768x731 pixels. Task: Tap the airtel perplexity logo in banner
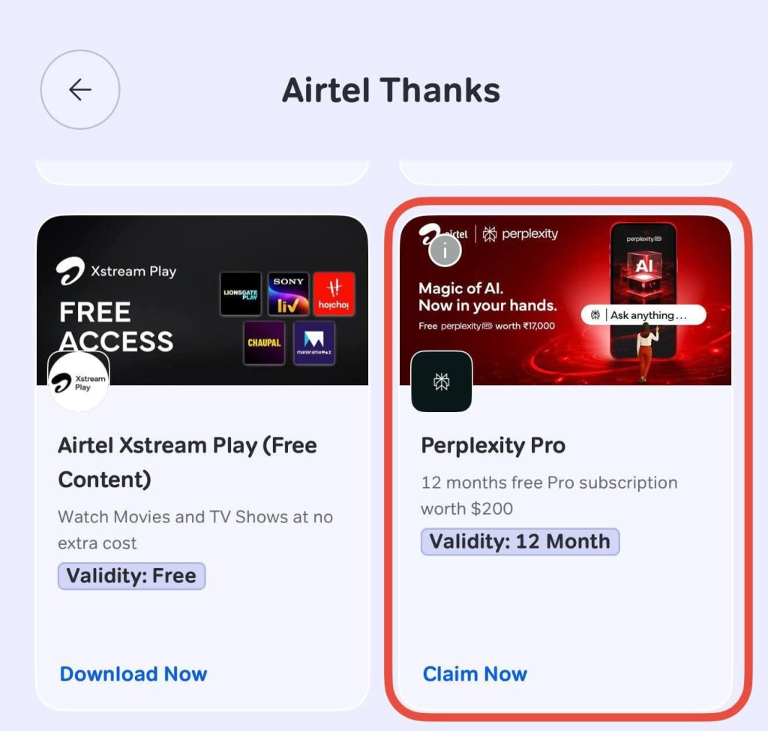[x=488, y=234]
